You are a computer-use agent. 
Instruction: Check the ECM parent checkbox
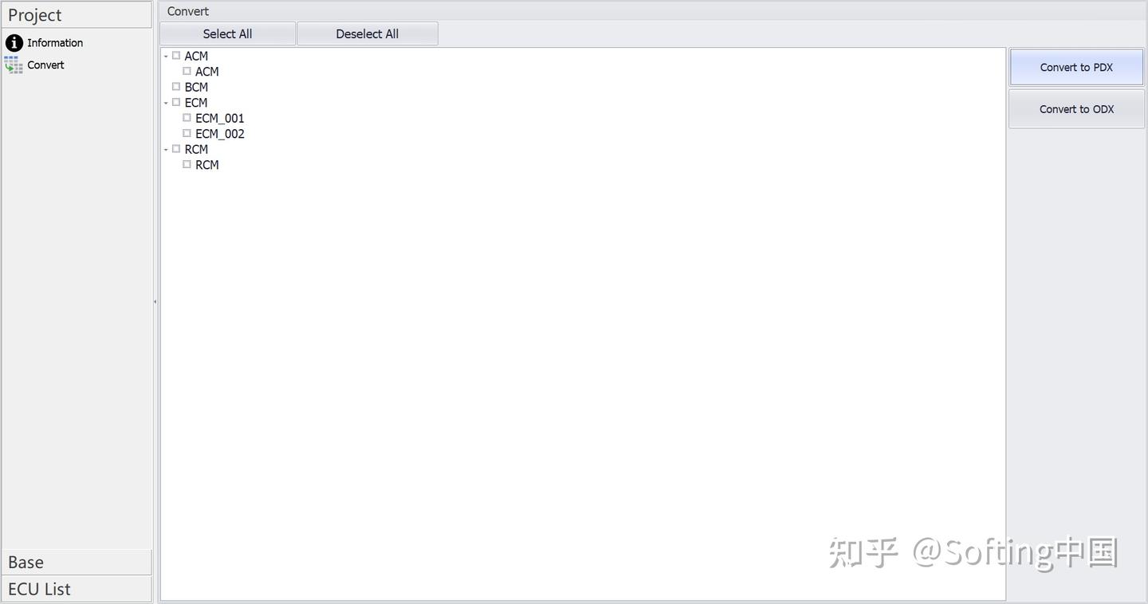point(176,102)
